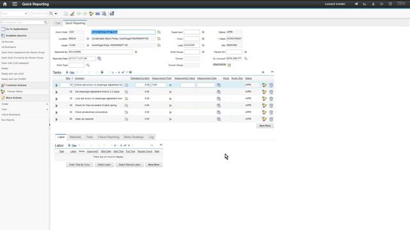Open the Tools tab

coord(90,137)
